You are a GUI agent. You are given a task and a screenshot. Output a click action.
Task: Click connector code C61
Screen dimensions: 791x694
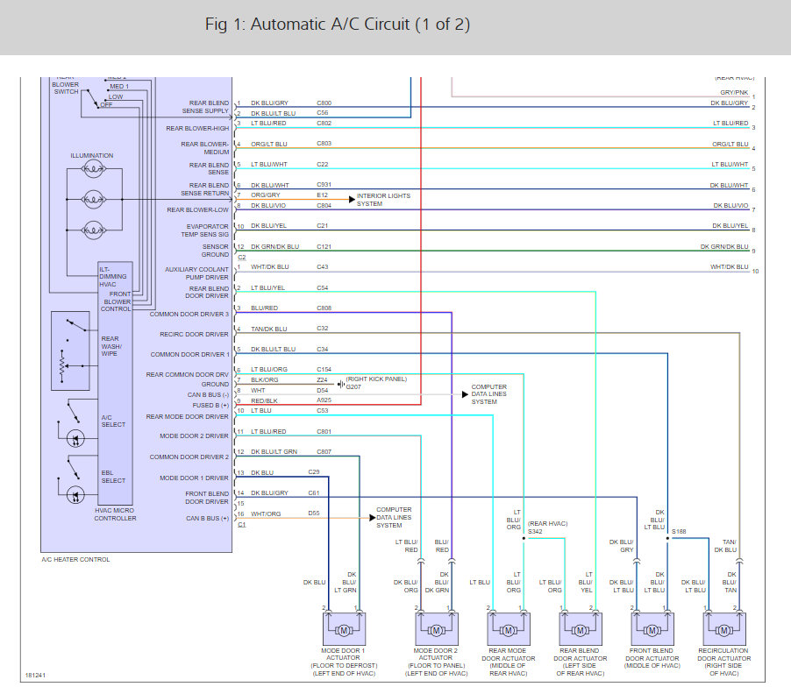coord(314,493)
